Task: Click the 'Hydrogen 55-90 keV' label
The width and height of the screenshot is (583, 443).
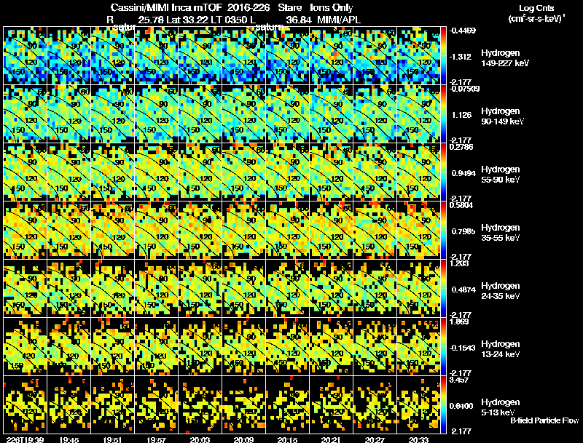Action: [x=501, y=175]
